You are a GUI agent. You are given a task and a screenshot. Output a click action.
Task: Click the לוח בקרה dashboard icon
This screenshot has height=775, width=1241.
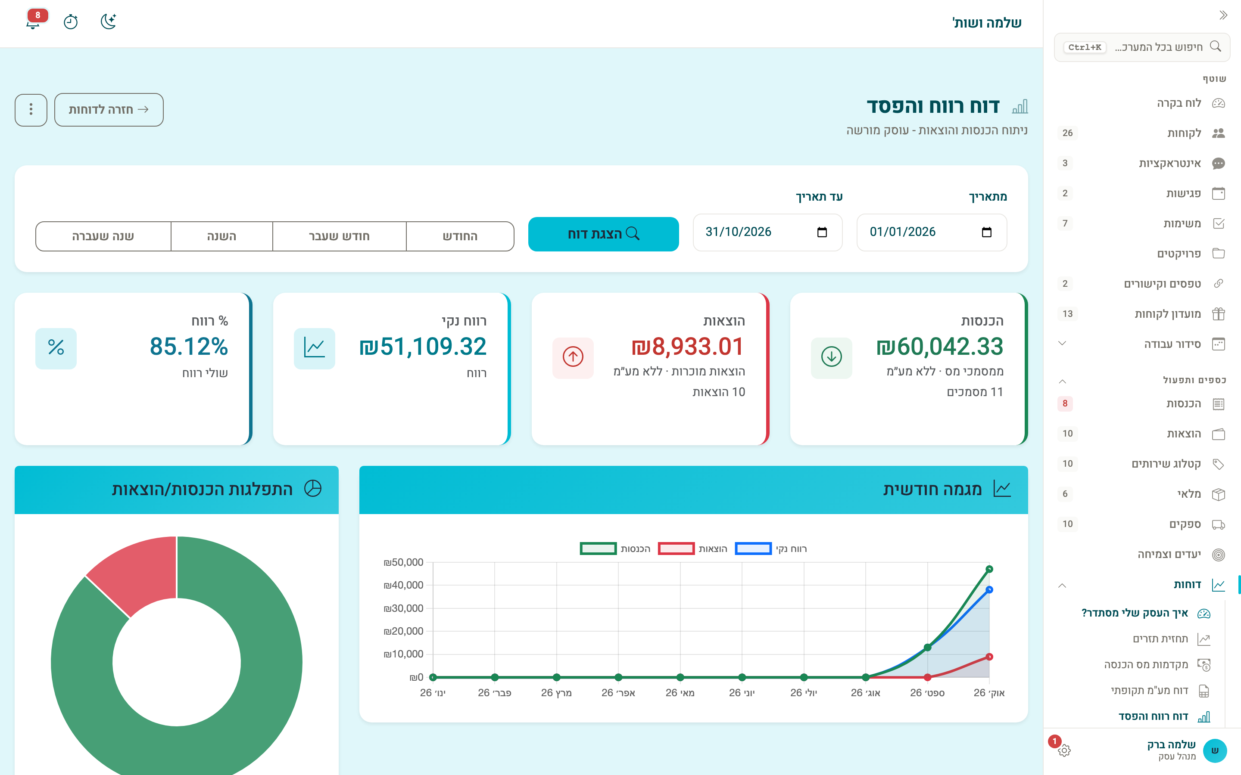coord(1219,103)
